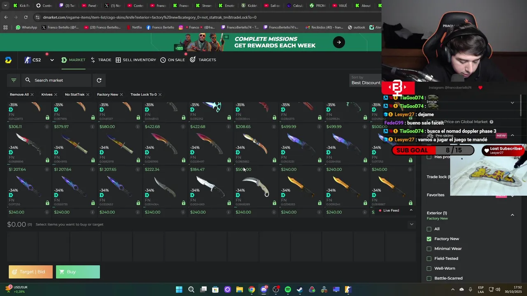The height and width of the screenshot is (296, 527).
Task: Refresh the market list
Action: [x=99, y=80]
